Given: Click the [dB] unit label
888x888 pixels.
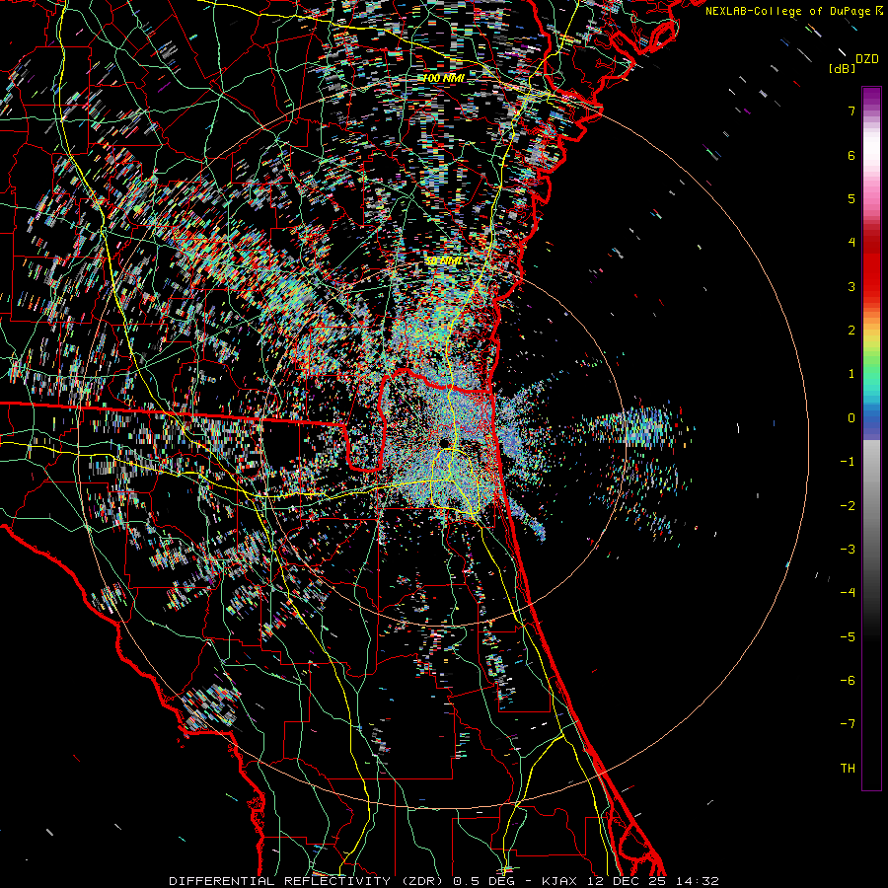Looking at the screenshot, I should [843, 68].
